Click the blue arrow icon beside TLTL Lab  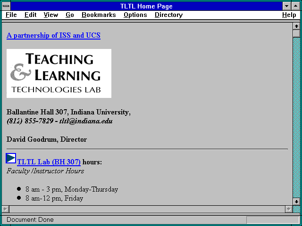pos(11,158)
